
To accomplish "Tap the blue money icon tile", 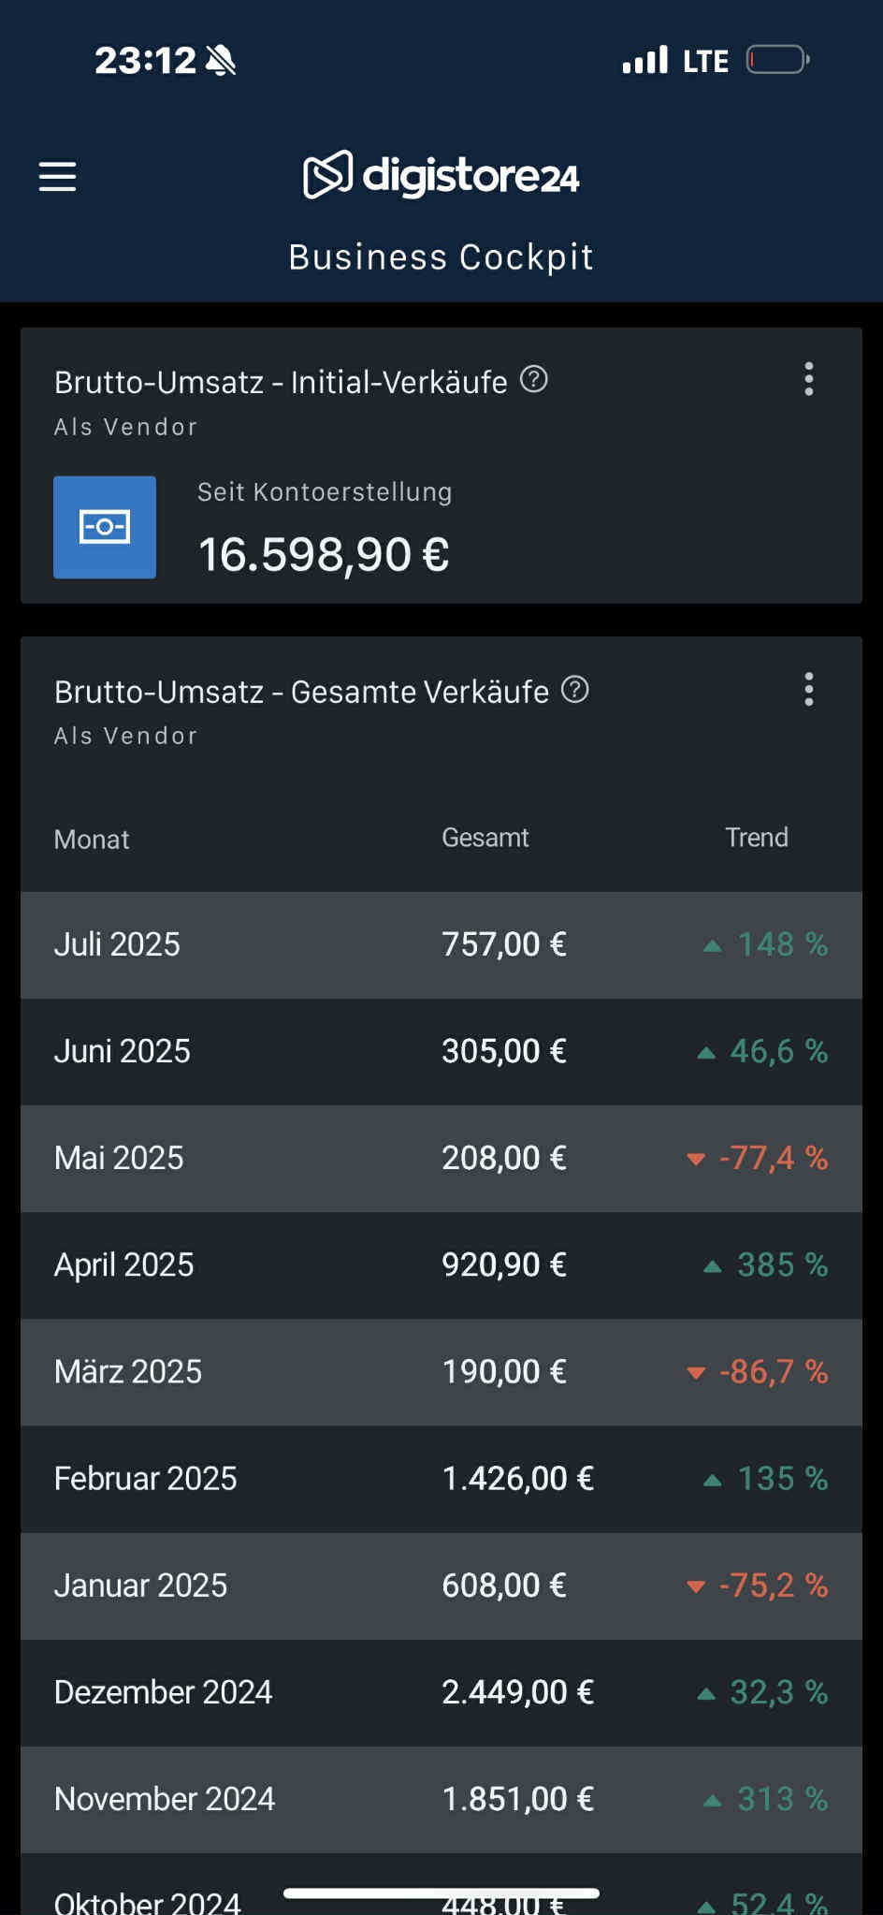I will [105, 527].
